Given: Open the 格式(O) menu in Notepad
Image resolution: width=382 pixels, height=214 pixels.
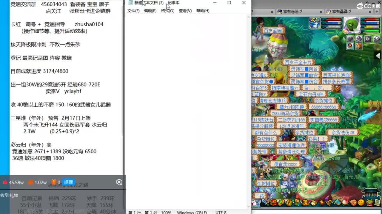Looking at the screenshot, I should [168, 11].
